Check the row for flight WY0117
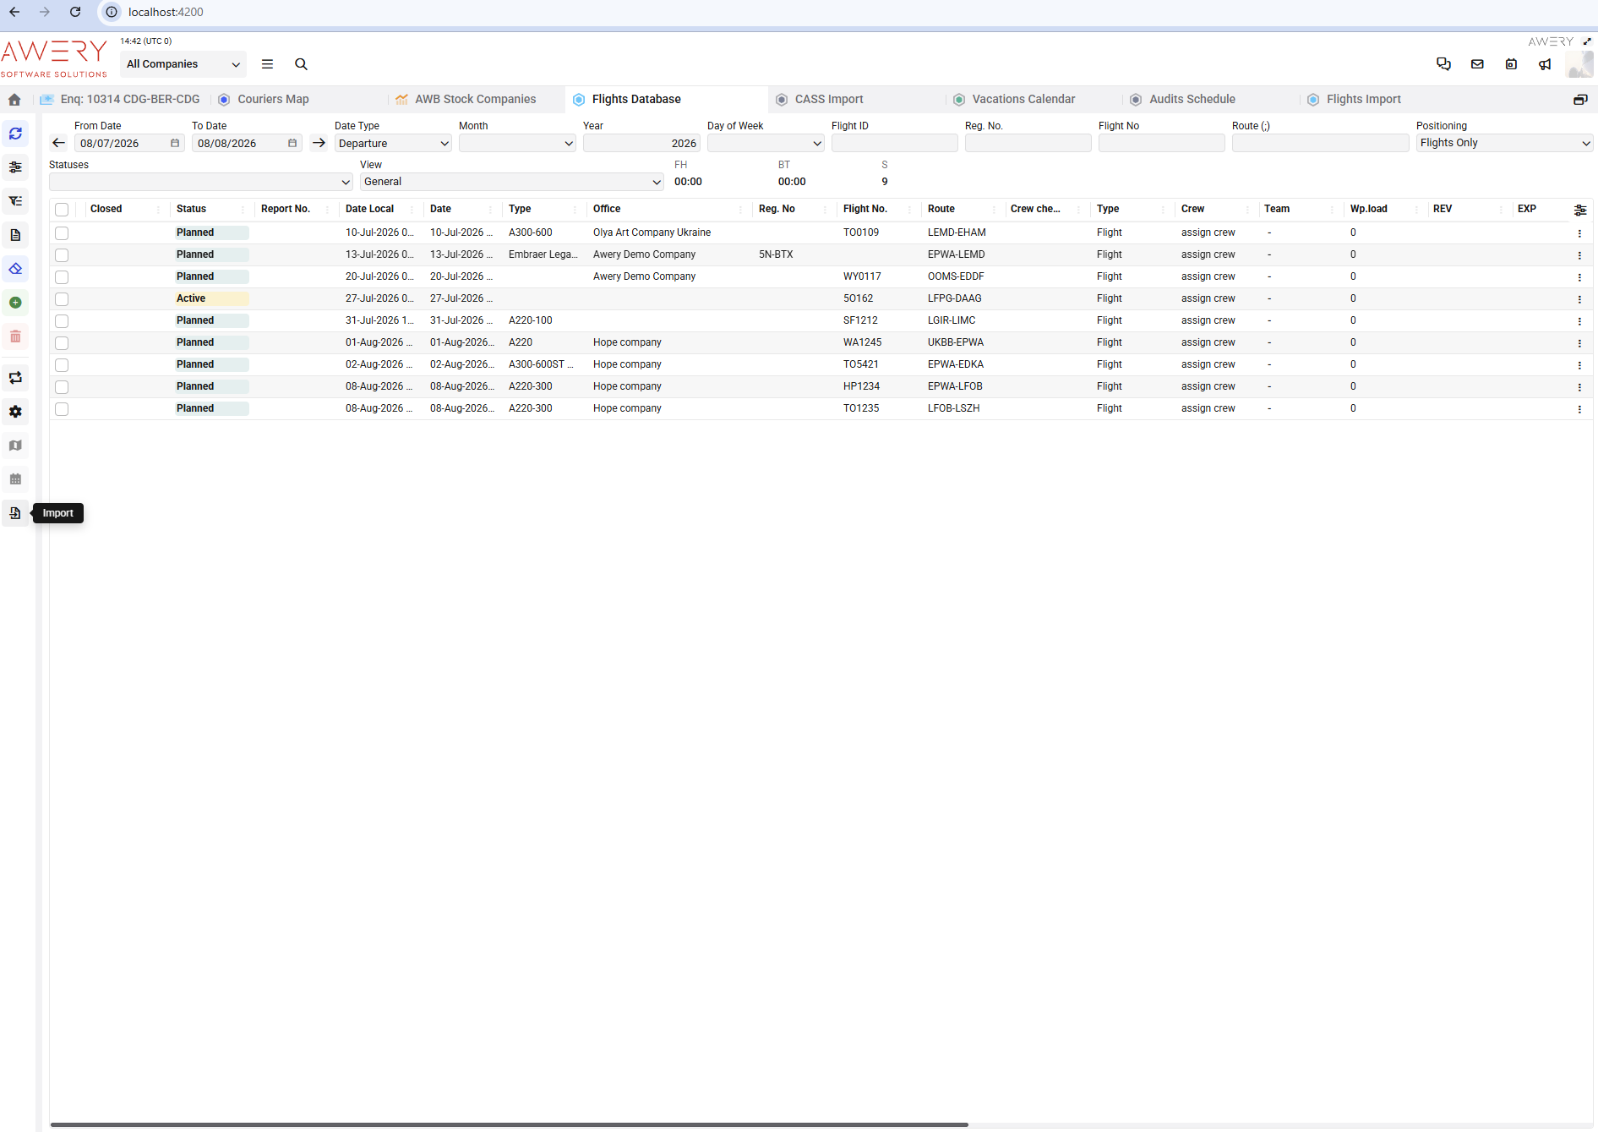 (x=62, y=277)
